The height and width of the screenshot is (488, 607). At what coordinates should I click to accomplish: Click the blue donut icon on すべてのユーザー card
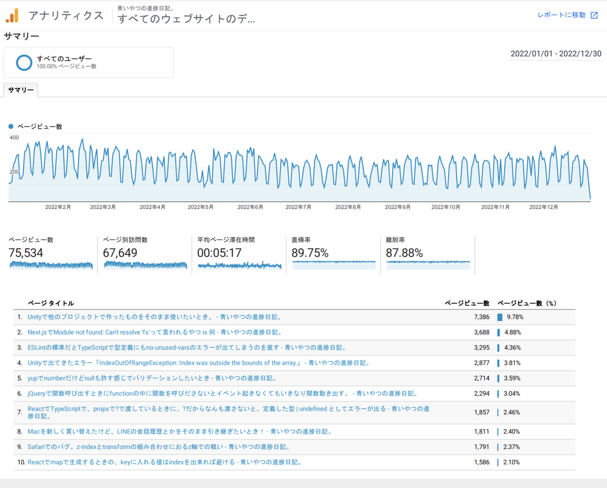click(24, 63)
